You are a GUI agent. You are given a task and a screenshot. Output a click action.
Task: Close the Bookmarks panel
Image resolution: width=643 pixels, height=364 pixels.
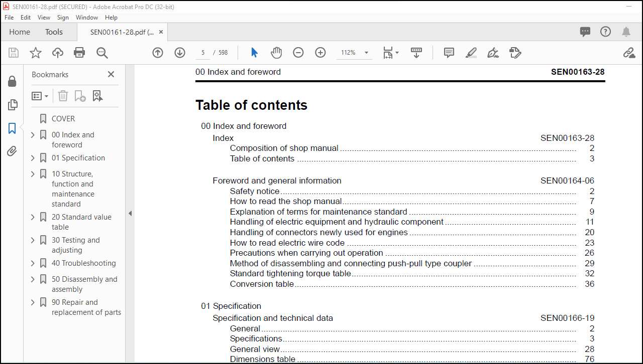[111, 74]
